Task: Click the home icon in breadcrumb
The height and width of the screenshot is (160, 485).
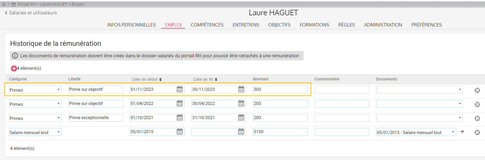Action: click(x=4, y=4)
